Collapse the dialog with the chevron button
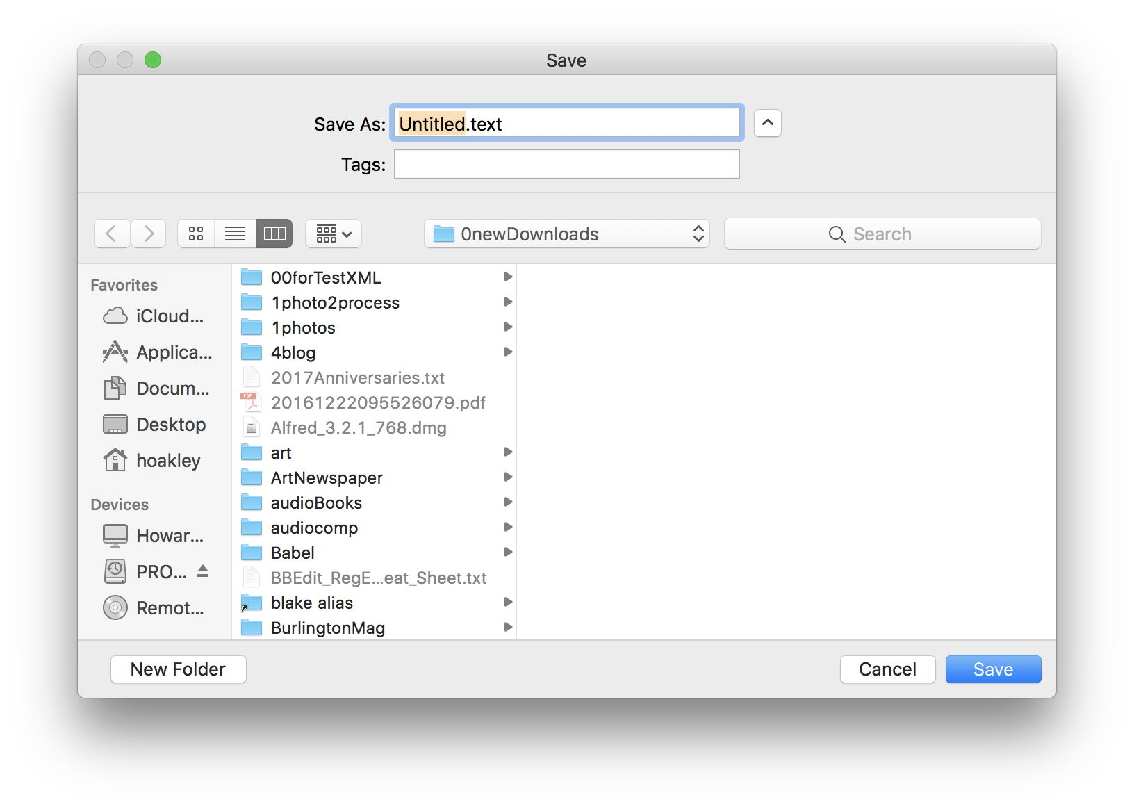The height and width of the screenshot is (809, 1134). click(768, 123)
